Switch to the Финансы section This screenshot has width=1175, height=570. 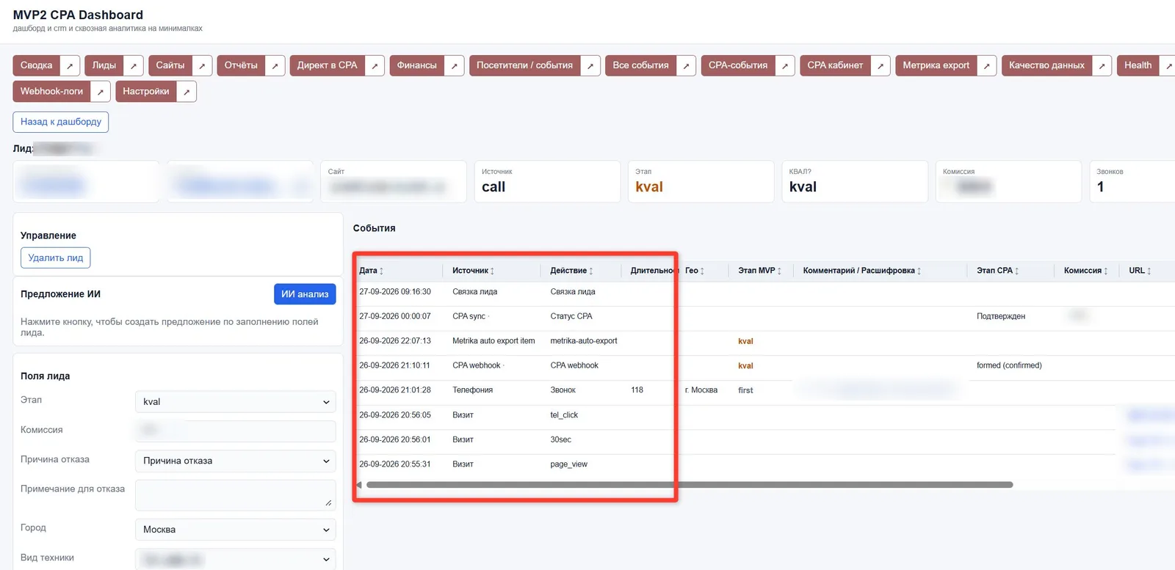tap(417, 65)
